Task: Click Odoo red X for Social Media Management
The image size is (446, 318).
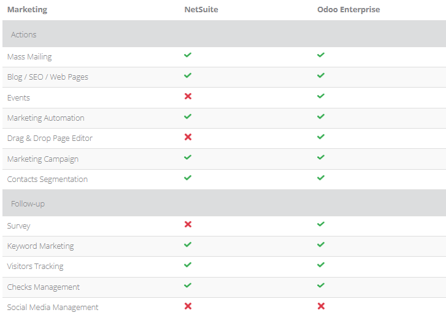Action: (321, 306)
